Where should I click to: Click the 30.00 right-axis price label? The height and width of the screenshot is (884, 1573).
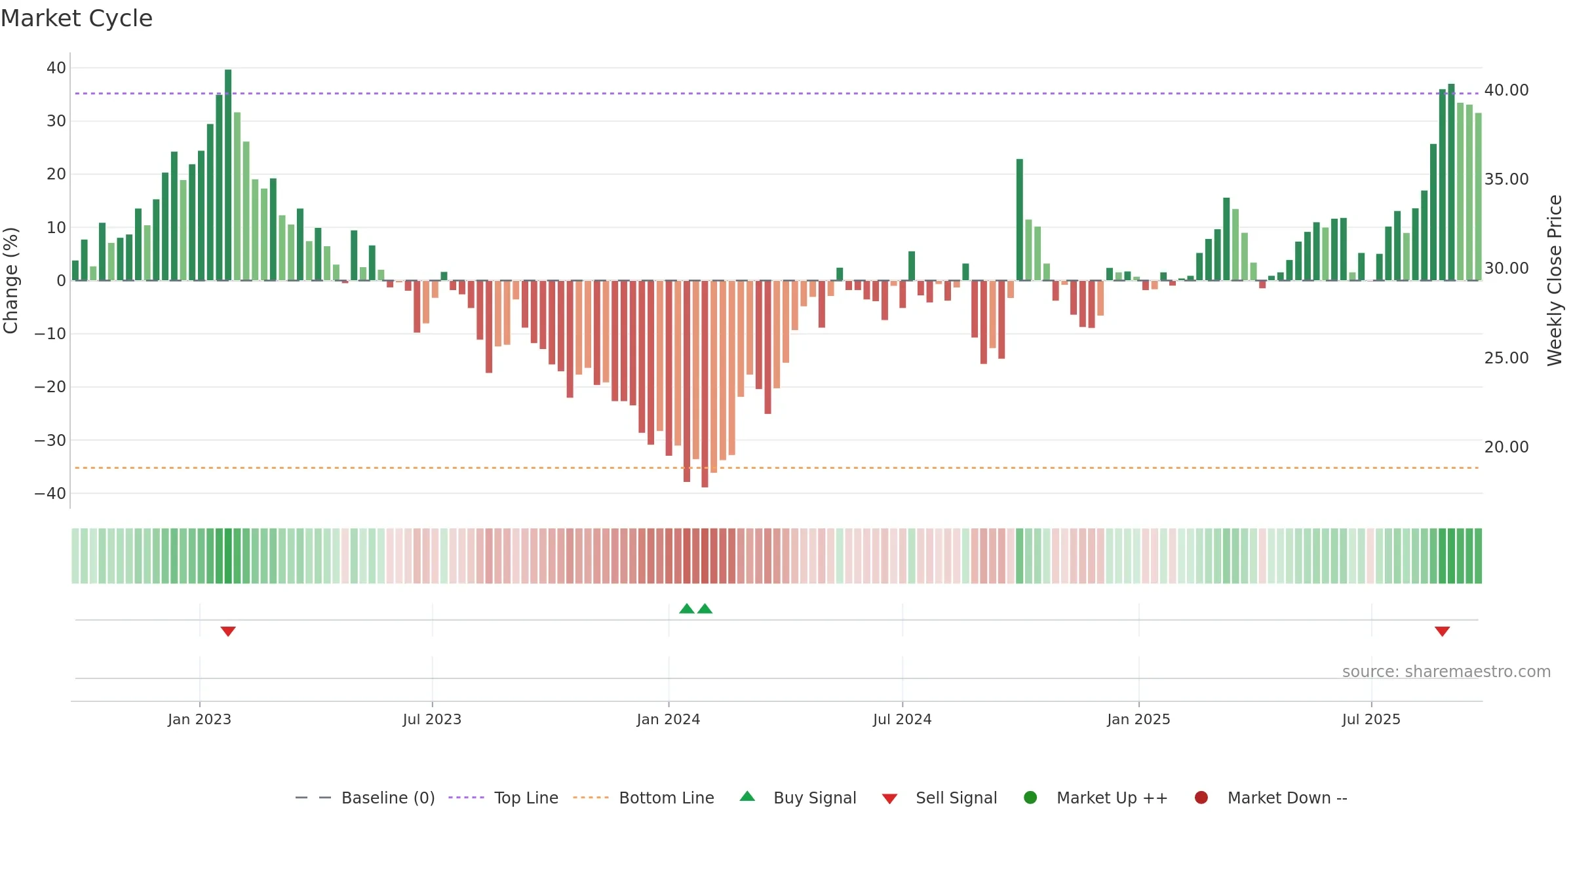coord(1506,268)
